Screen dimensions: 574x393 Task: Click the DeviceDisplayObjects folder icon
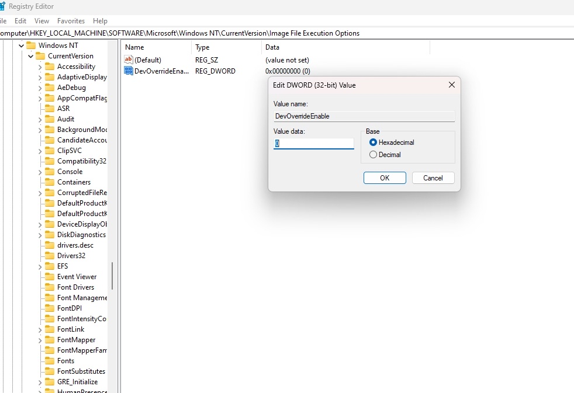[x=50, y=224]
